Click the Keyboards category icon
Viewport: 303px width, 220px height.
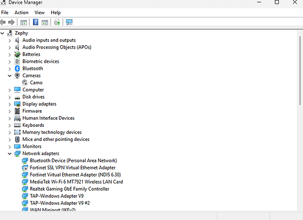pyautogui.click(x=17, y=125)
